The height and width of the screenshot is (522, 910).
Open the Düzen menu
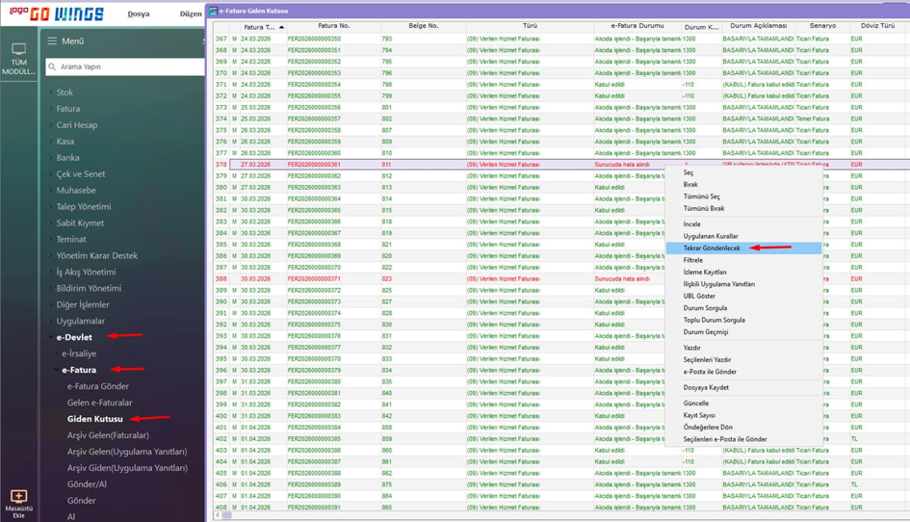191,13
